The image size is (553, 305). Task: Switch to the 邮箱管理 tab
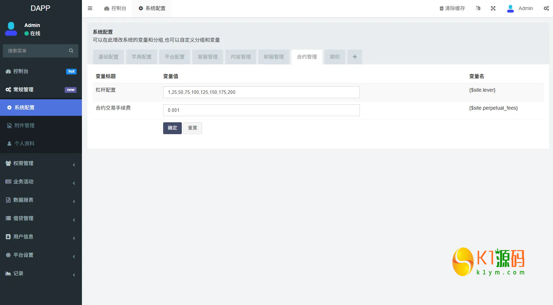pos(274,57)
